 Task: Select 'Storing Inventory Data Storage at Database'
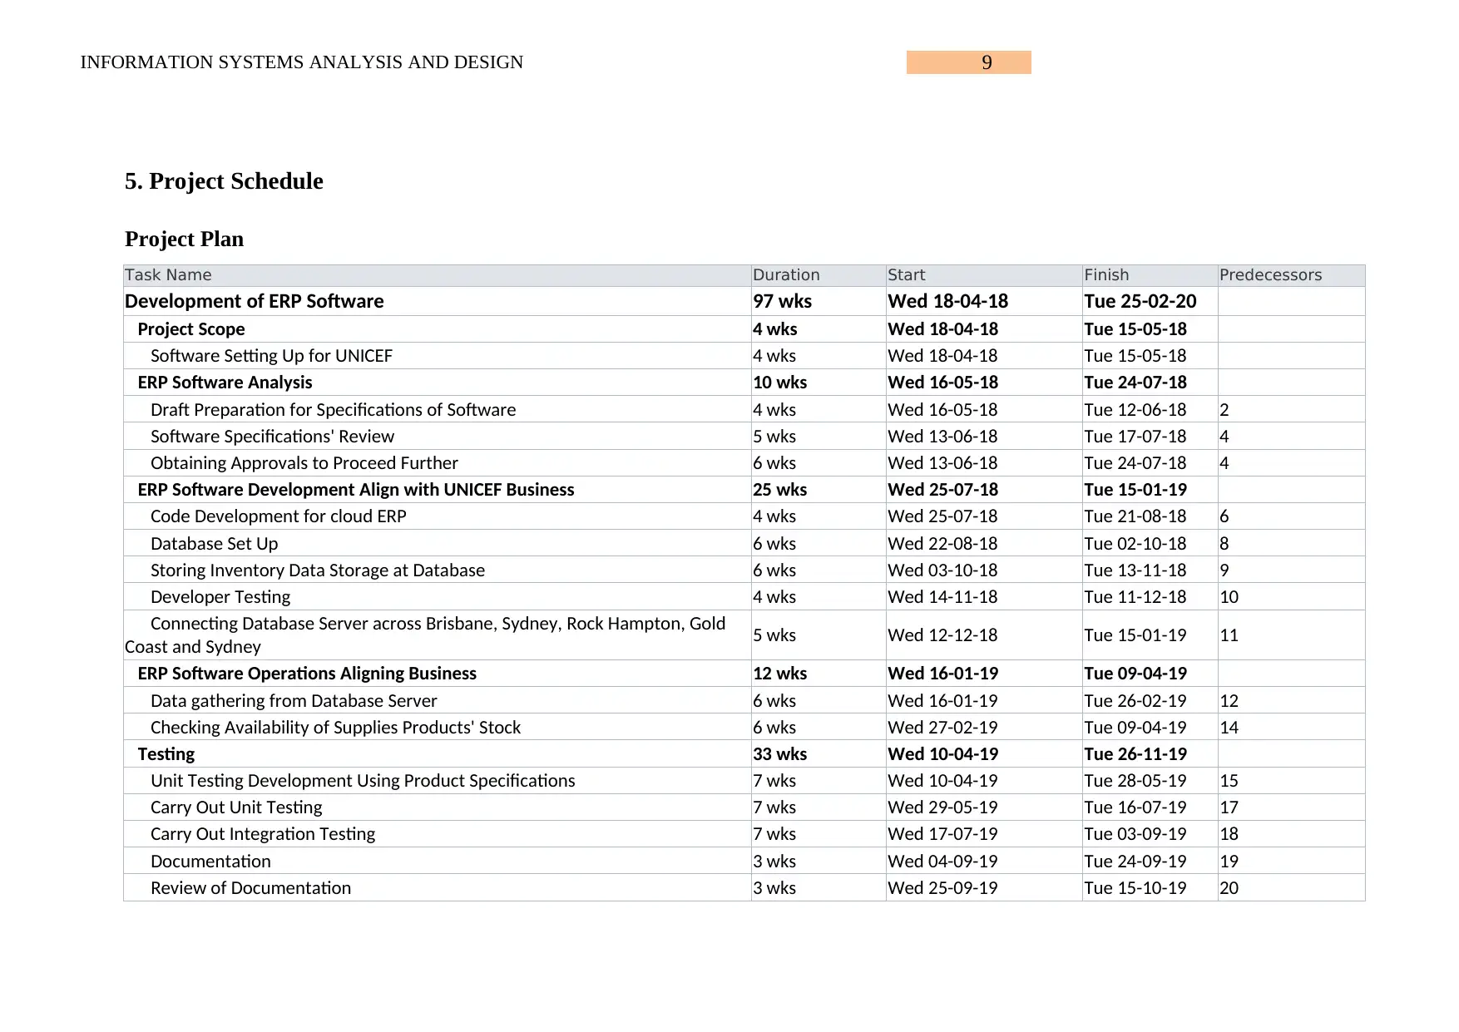pos(318,570)
